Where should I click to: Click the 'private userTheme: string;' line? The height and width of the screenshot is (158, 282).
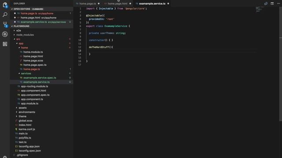click(107, 33)
